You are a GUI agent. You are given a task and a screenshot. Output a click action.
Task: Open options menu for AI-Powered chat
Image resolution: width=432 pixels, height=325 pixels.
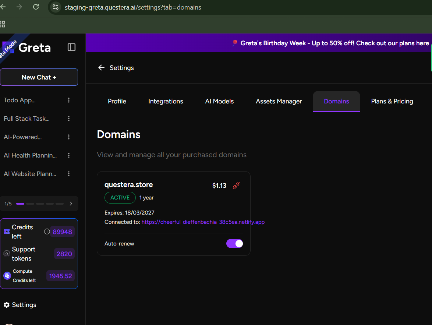pyautogui.click(x=68, y=137)
